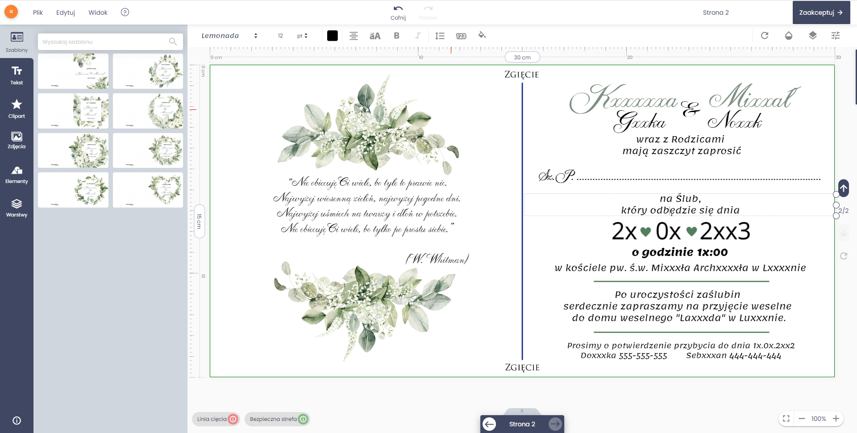Click the help question mark icon
The height and width of the screenshot is (433, 857).
(x=125, y=12)
